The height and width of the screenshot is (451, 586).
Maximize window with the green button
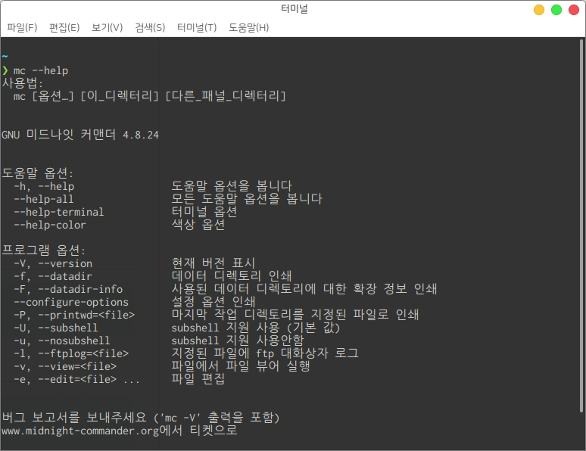click(556, 10)
